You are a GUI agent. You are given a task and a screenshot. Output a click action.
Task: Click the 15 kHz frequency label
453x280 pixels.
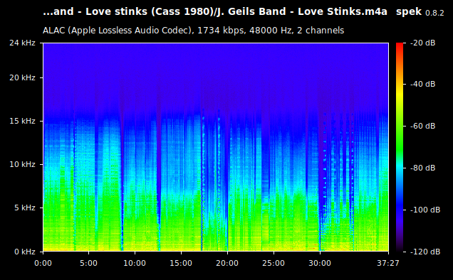coord(22,121)
